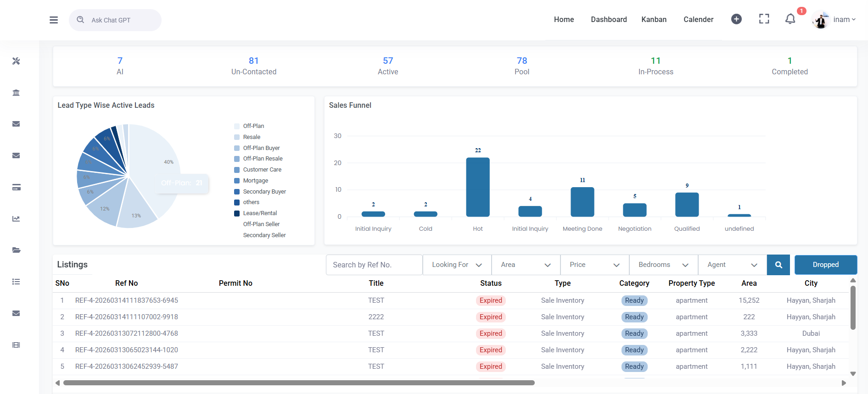Open the bank building icon in sidebar
Viewport: 868px width, 394px height.
[16, 93]
